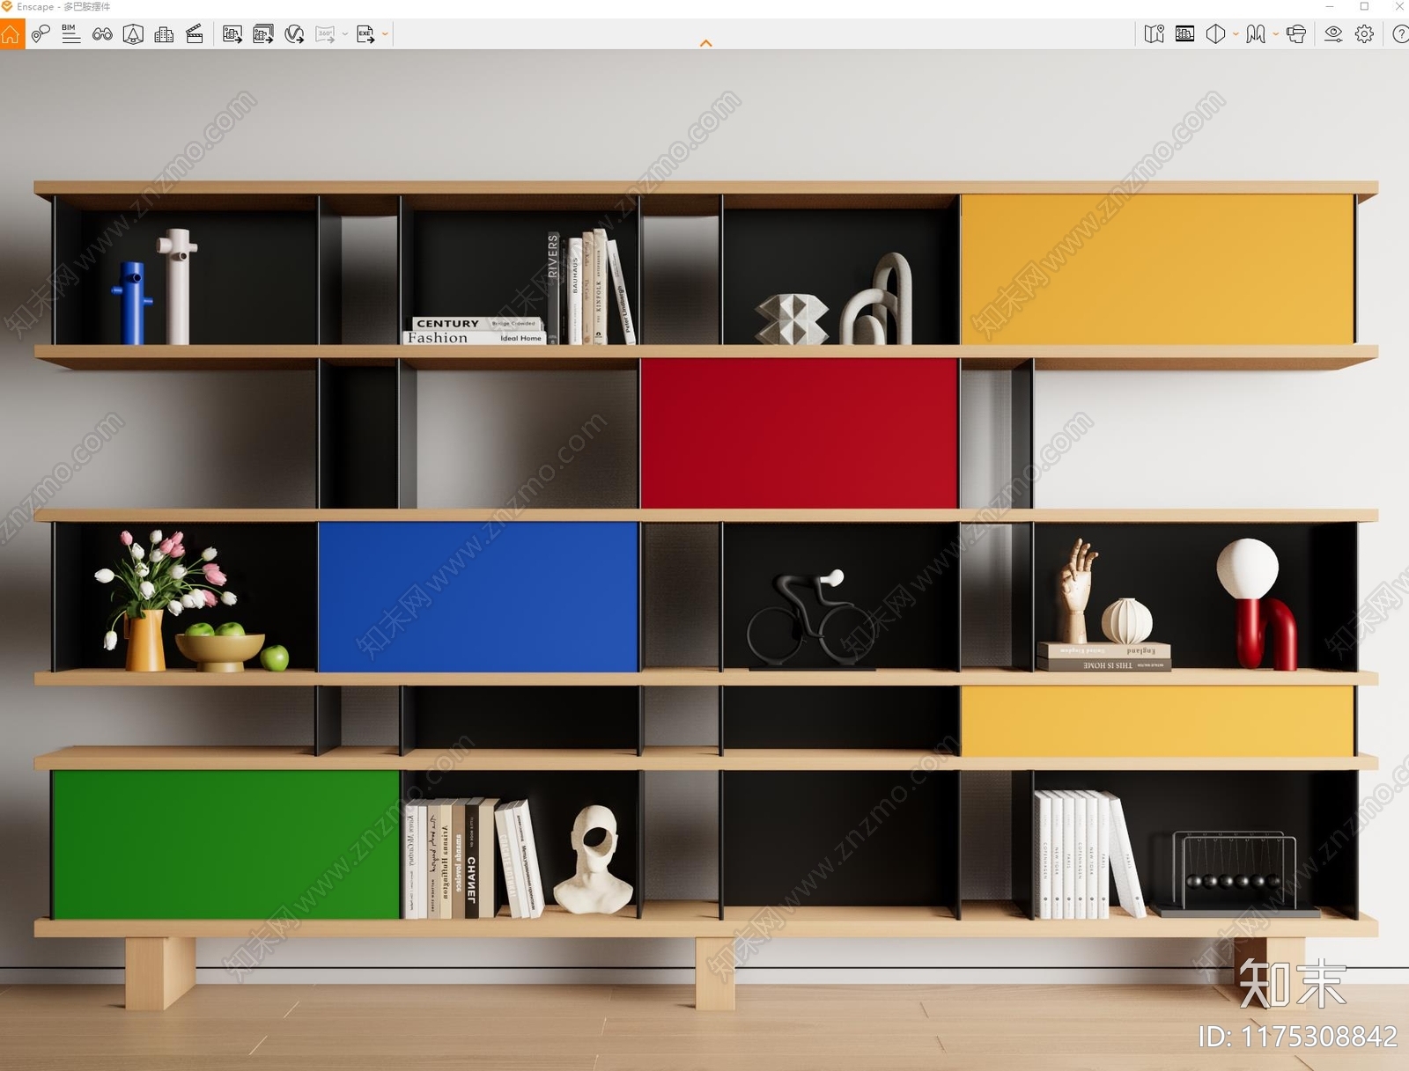Open the Video Editor clapperboard icon

coord(195,34)
